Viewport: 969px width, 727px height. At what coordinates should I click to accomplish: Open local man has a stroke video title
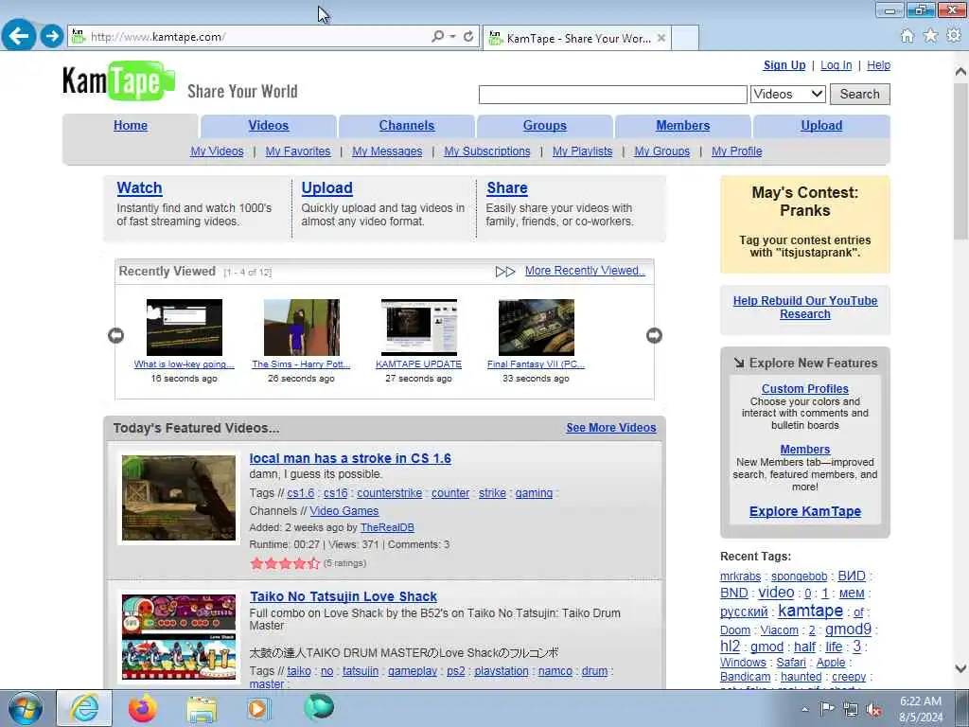[x=350, y=459]
